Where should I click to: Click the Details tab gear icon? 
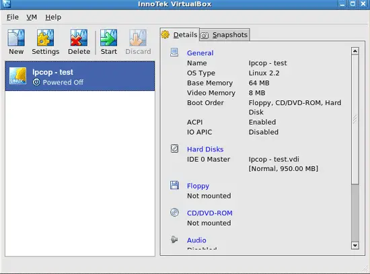165,35
